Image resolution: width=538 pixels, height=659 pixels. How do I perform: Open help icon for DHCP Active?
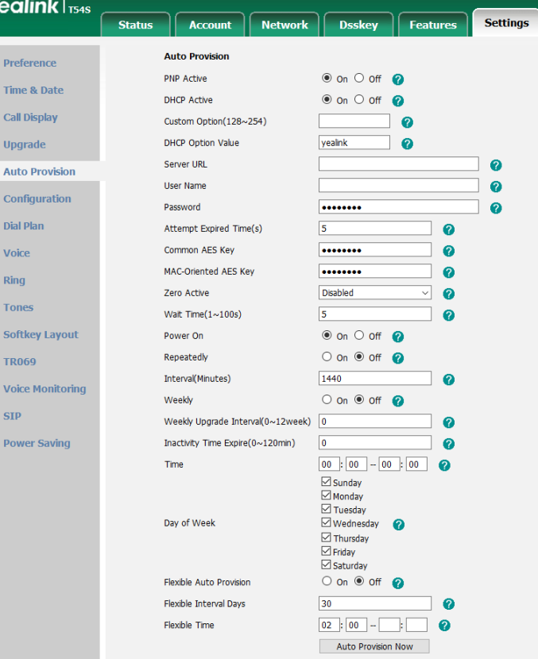coord(397,101)
